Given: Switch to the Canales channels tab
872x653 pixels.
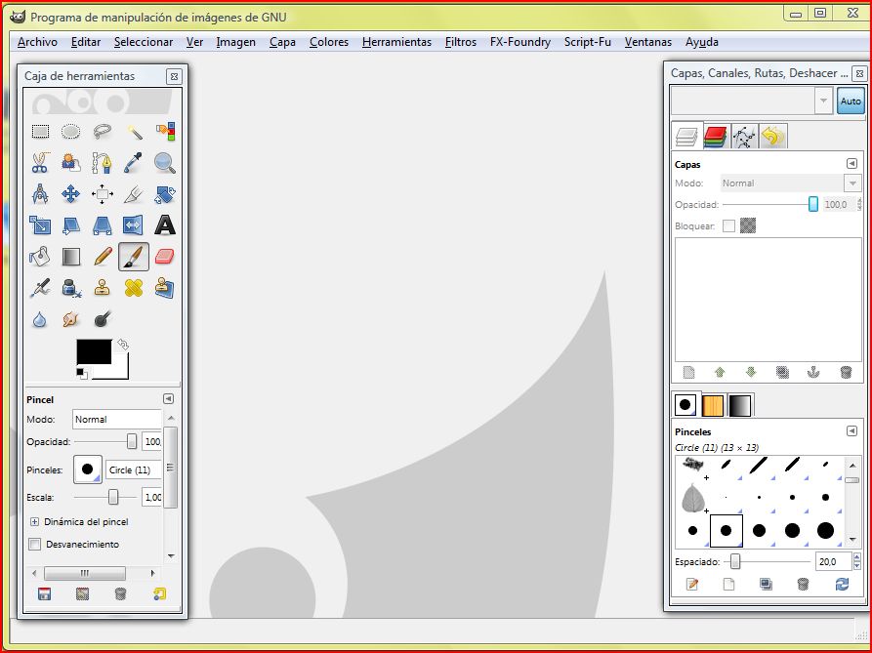Looking at the screenshot, I should pyautogui.click(x=715, y=137).
